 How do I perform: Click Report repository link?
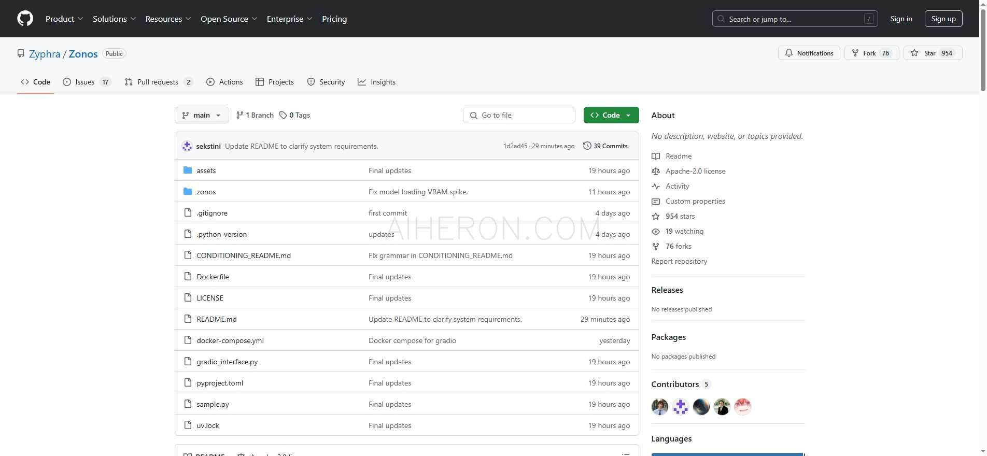(x=679, y=261)
